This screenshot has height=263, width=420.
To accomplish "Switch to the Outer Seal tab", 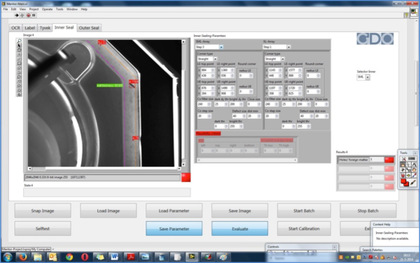I will pos(89,28).
